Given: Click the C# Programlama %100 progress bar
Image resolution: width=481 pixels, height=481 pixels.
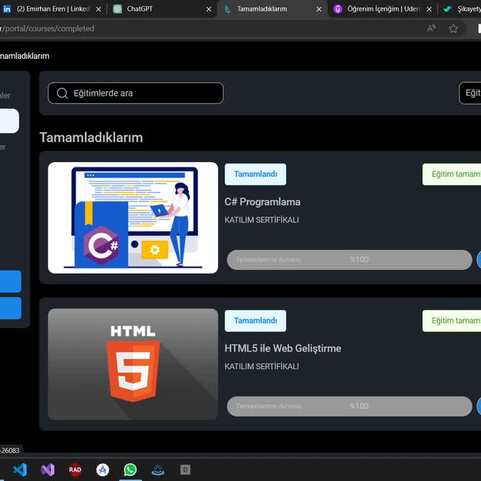Looking at the screenshot, I should 349,259.
